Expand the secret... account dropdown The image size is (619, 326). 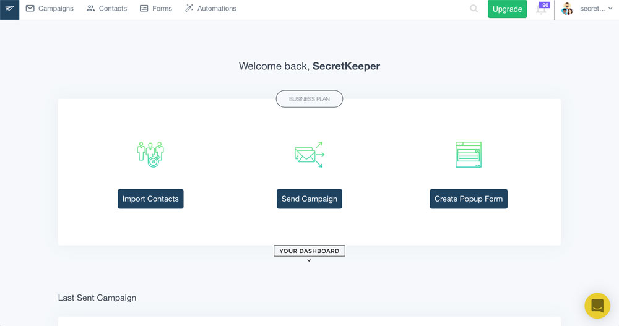[x=592, y=9]
